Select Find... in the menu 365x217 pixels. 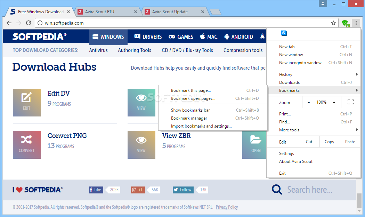(314, 122)
